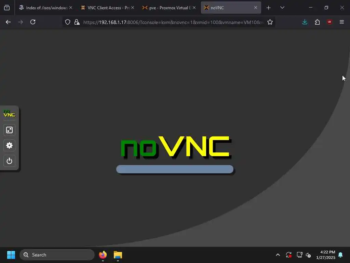The height and width of the screenshot is (263, 350).
Task: Open File Explorer from the taskbar
Action: coord(118,255)
